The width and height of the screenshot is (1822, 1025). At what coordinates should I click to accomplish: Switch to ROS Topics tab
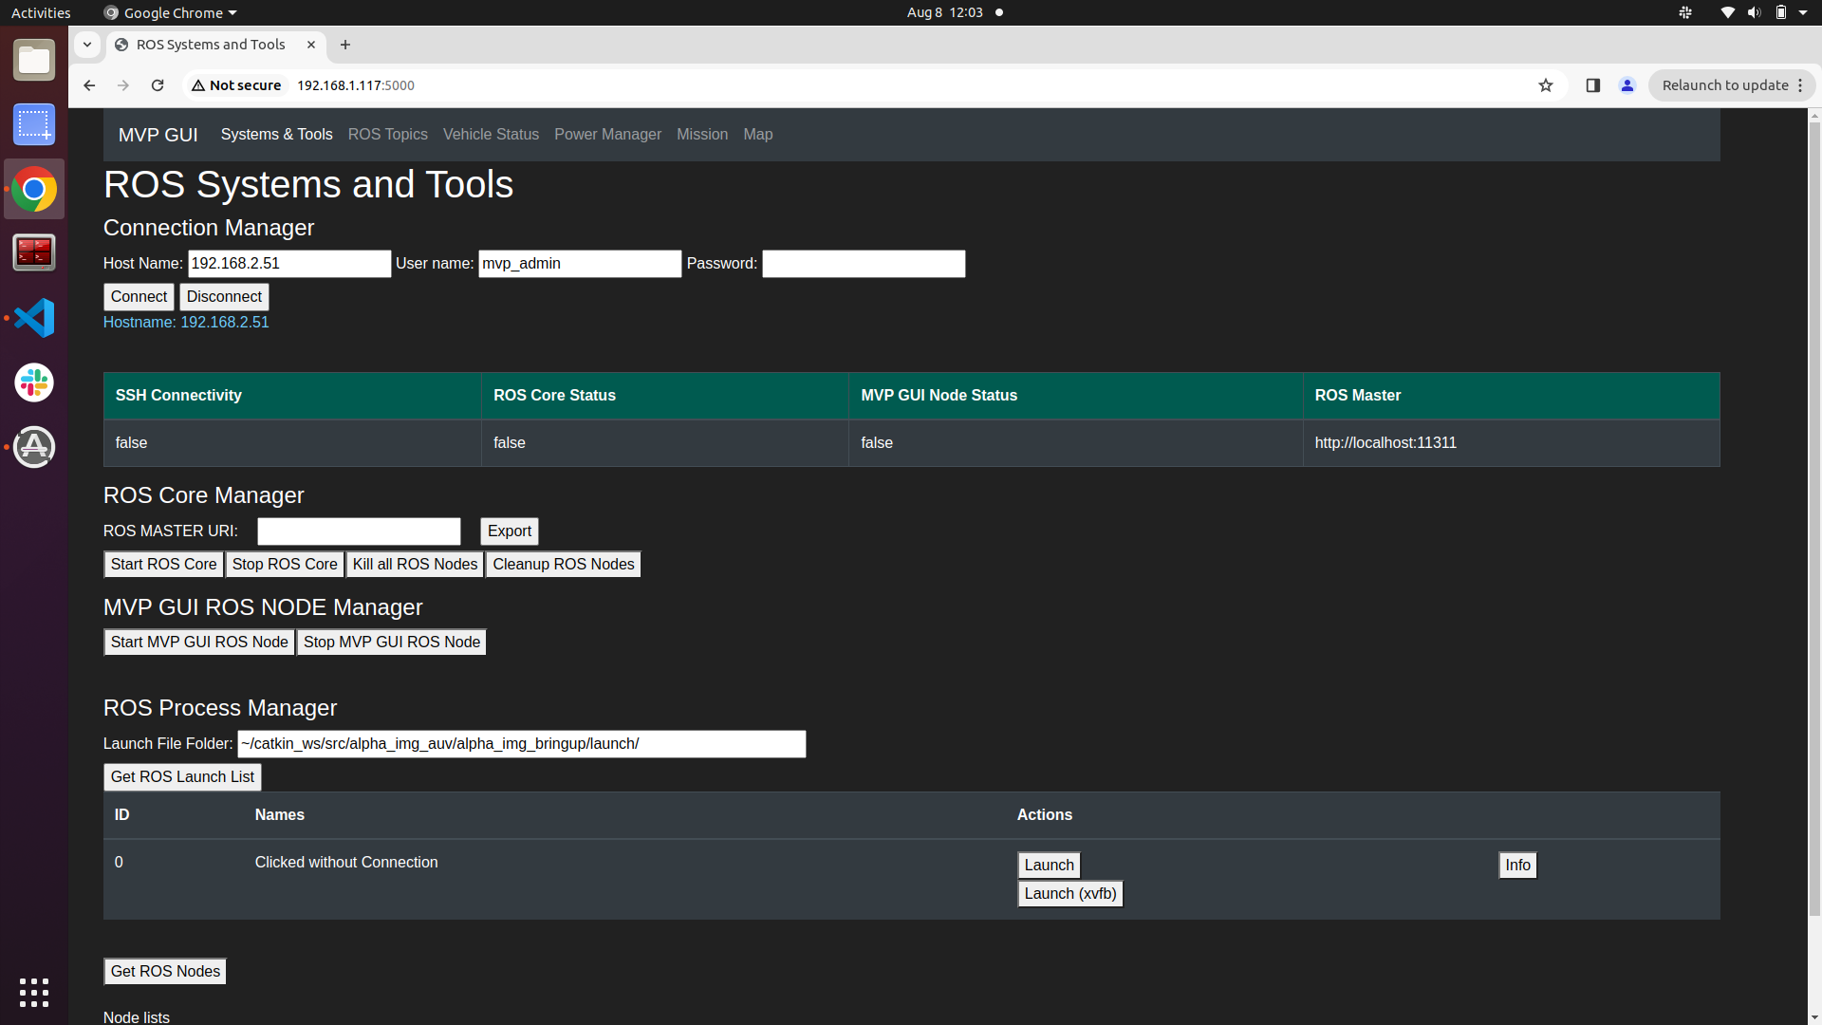pyautogui.click(x=387, y=135)
